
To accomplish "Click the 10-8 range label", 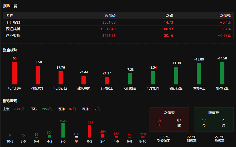I will coord(10,141).
